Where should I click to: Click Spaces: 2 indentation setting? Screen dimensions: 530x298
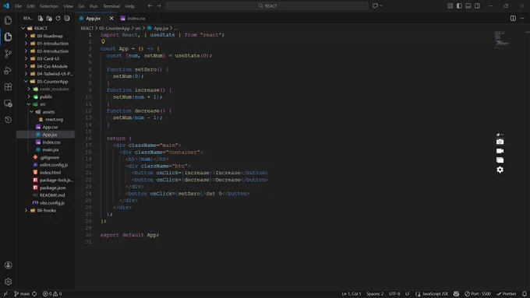pyautogui.click(x=375, y=293)
